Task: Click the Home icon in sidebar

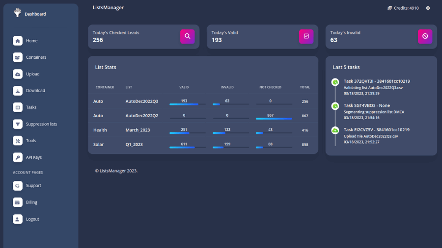Action: 18,41
